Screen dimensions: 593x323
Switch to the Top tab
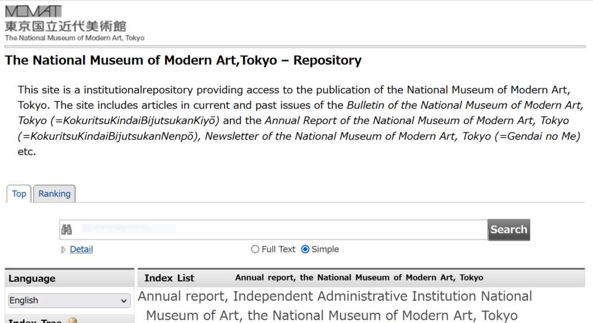(19, 194)
